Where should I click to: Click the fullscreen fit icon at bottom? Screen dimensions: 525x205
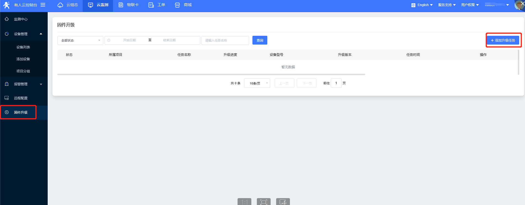[263, 202]
